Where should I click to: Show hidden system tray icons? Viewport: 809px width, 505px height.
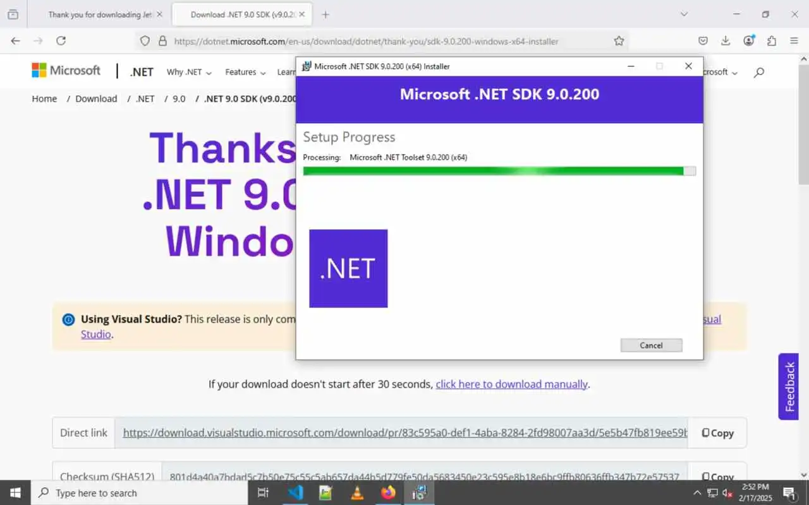click(697, 493)
